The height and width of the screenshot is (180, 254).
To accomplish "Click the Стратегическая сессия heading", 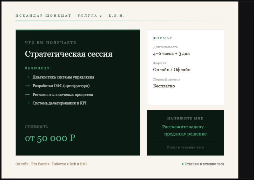I will (69, 54).
